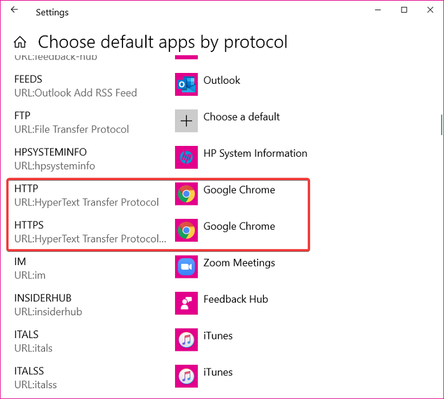Viewport: 444px width, 399px height.
Task: Click the HTTP protocol name
Action: pyautogui.click(x=27, y=189)
